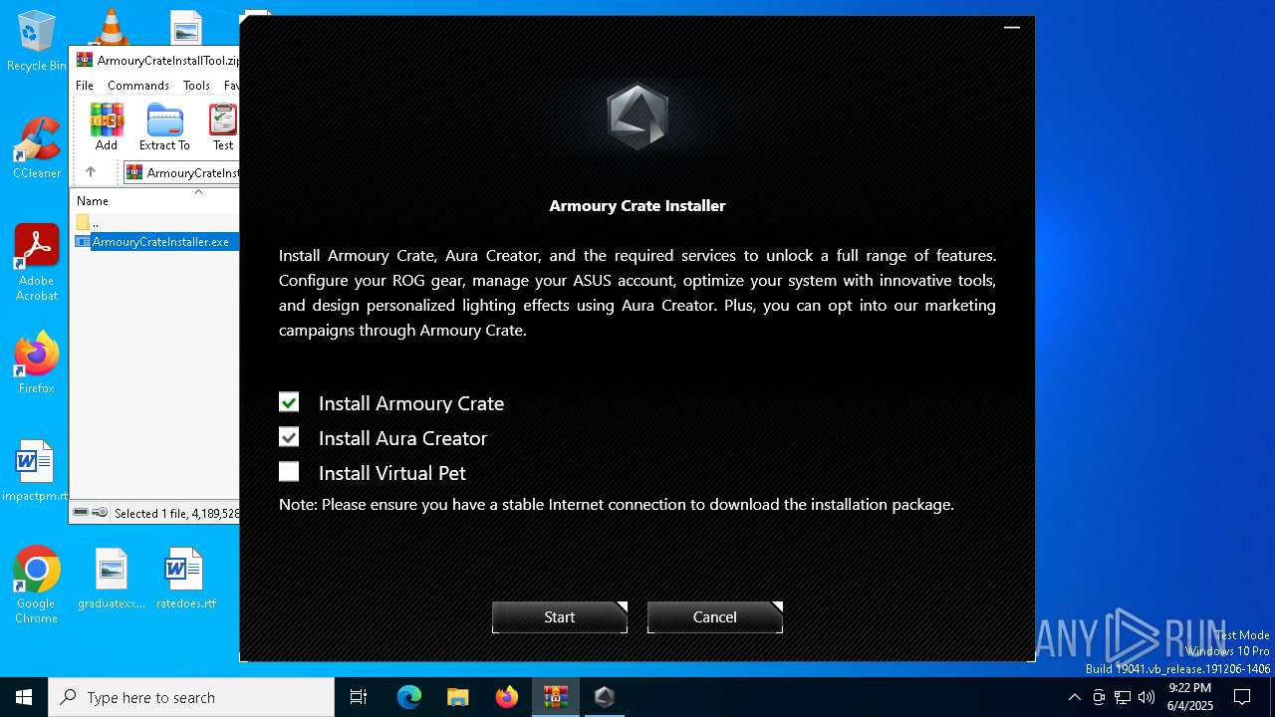Open Recycle Bin desktop icon
Viewport: 1275px width, 717px height.
click(37, 42)
